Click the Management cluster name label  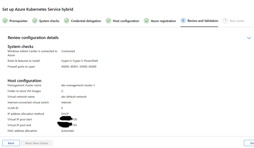[x=24, y=85]
